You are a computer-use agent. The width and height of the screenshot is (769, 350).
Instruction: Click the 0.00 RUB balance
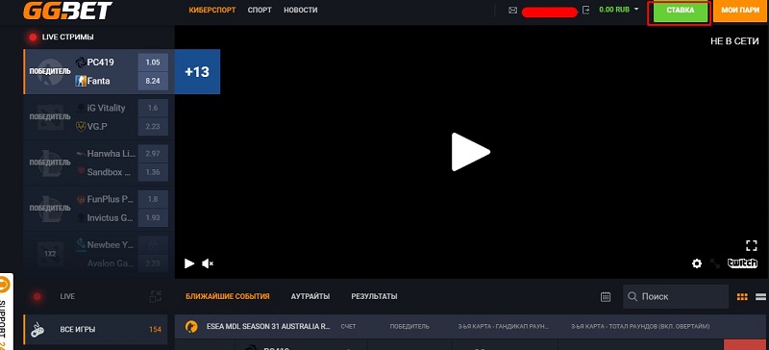[614, 10]
